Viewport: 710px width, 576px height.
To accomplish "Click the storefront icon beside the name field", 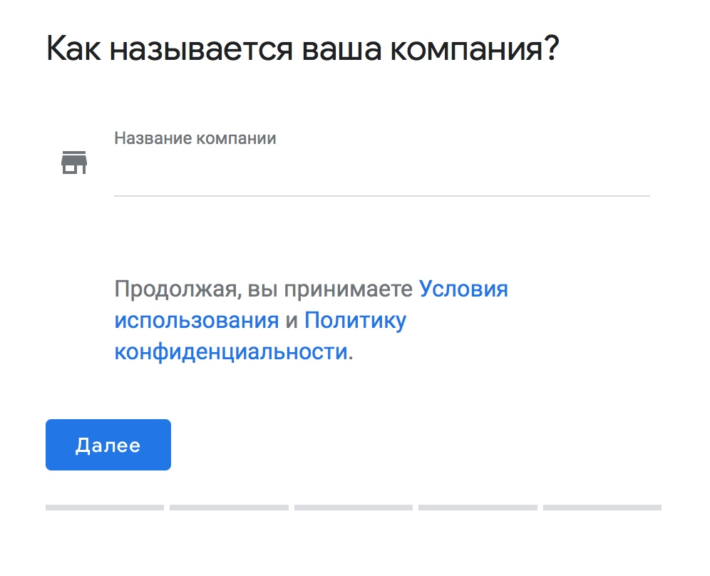I will point(73,163).
